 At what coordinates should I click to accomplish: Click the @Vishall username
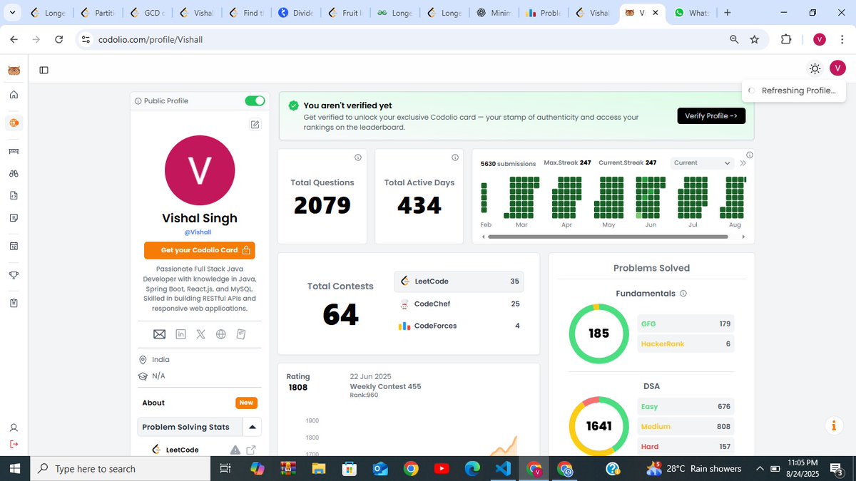click(199, 232)
